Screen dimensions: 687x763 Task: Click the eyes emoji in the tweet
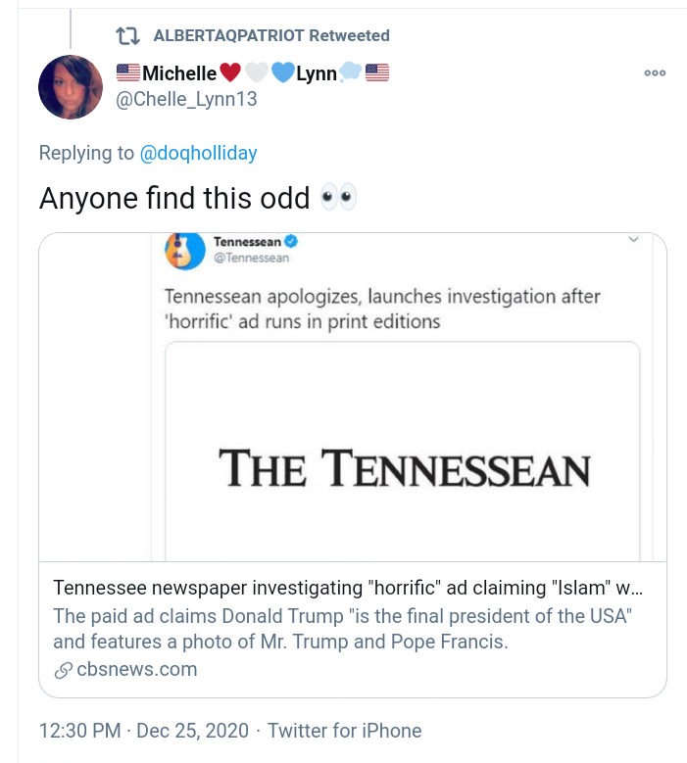point(339,198)
